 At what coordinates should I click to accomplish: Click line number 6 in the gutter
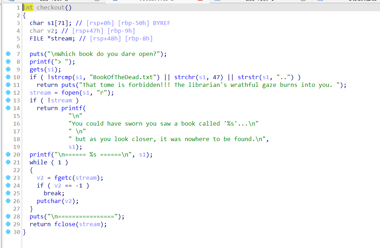pyautogui.click(x=18, y=46)
